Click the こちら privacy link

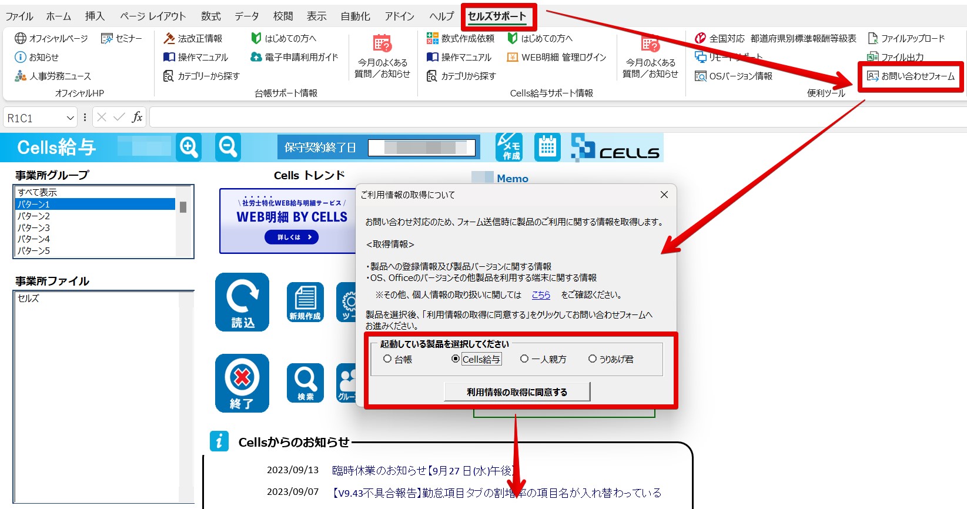pos(541,295)
